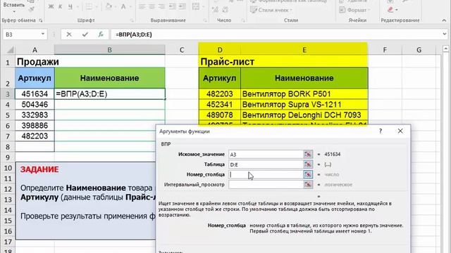451x253 pixels.
Task: Click the Format Painter brush icon
Action: click(x=32, y=9)
